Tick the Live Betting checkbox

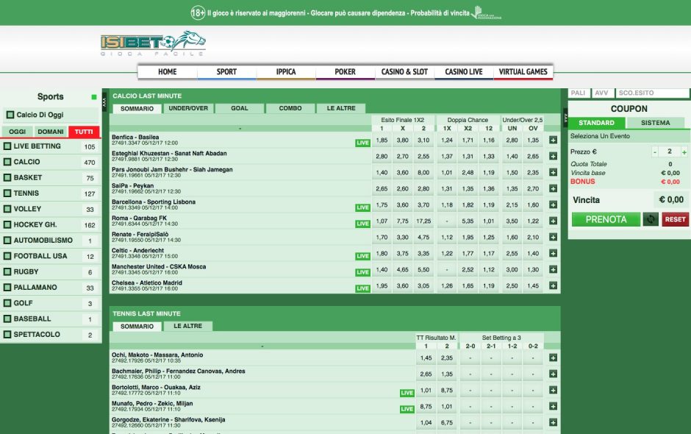click(7, 146)
